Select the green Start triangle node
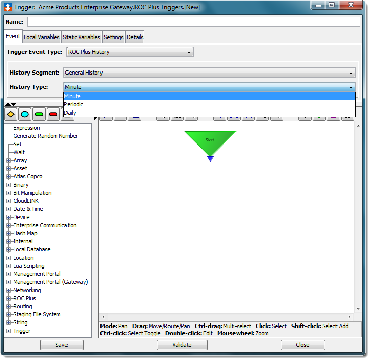 (x=210, y=141)
